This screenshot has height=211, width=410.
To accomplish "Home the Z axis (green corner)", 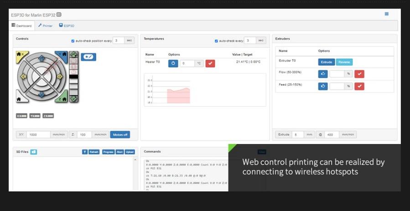I will pyautogui.click(x=63, y=97).
